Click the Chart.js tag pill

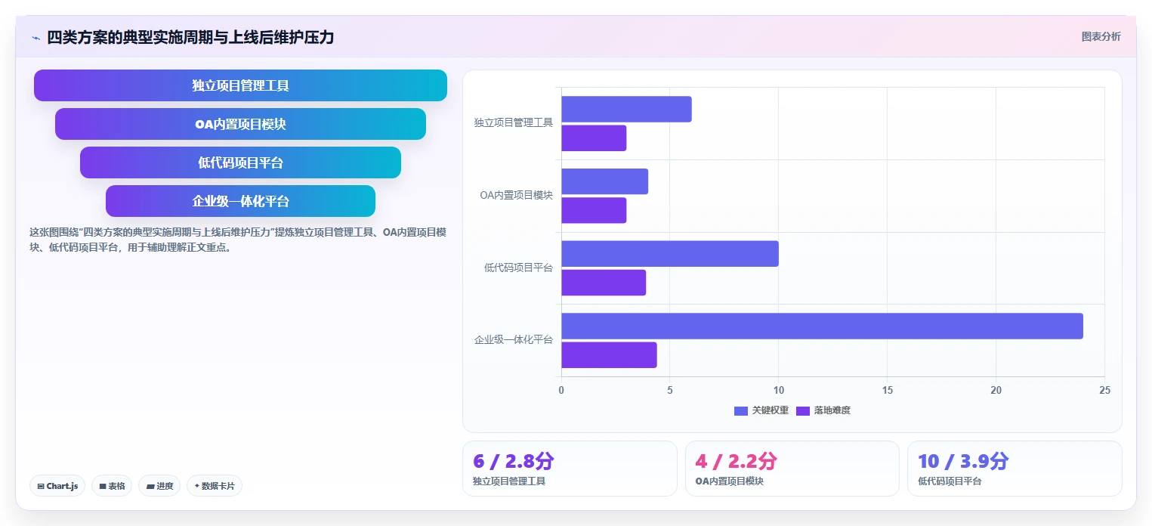[57, 486]
